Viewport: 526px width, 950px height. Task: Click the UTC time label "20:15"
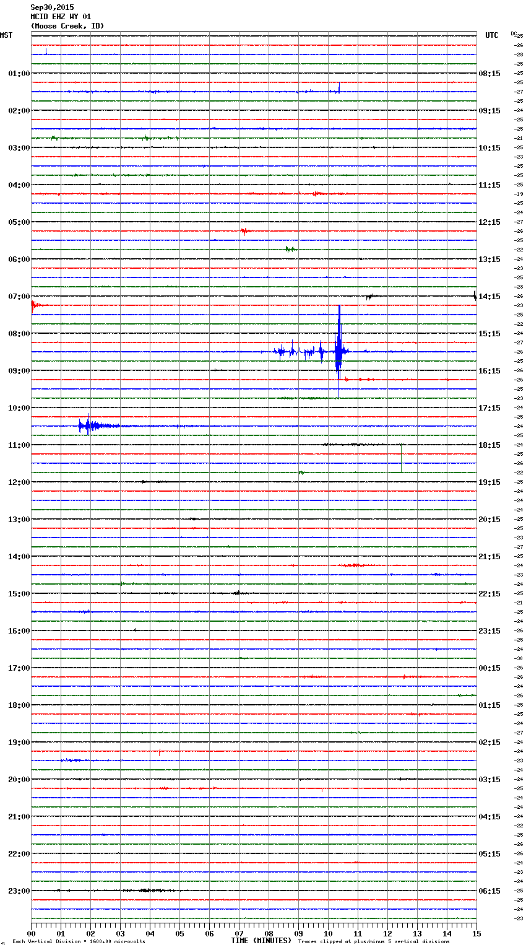click(489, 520)
